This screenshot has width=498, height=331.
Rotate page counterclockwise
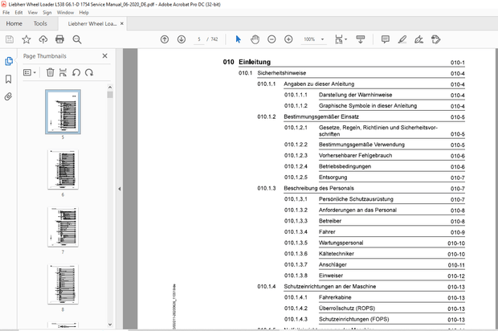[x=76, y=72]
